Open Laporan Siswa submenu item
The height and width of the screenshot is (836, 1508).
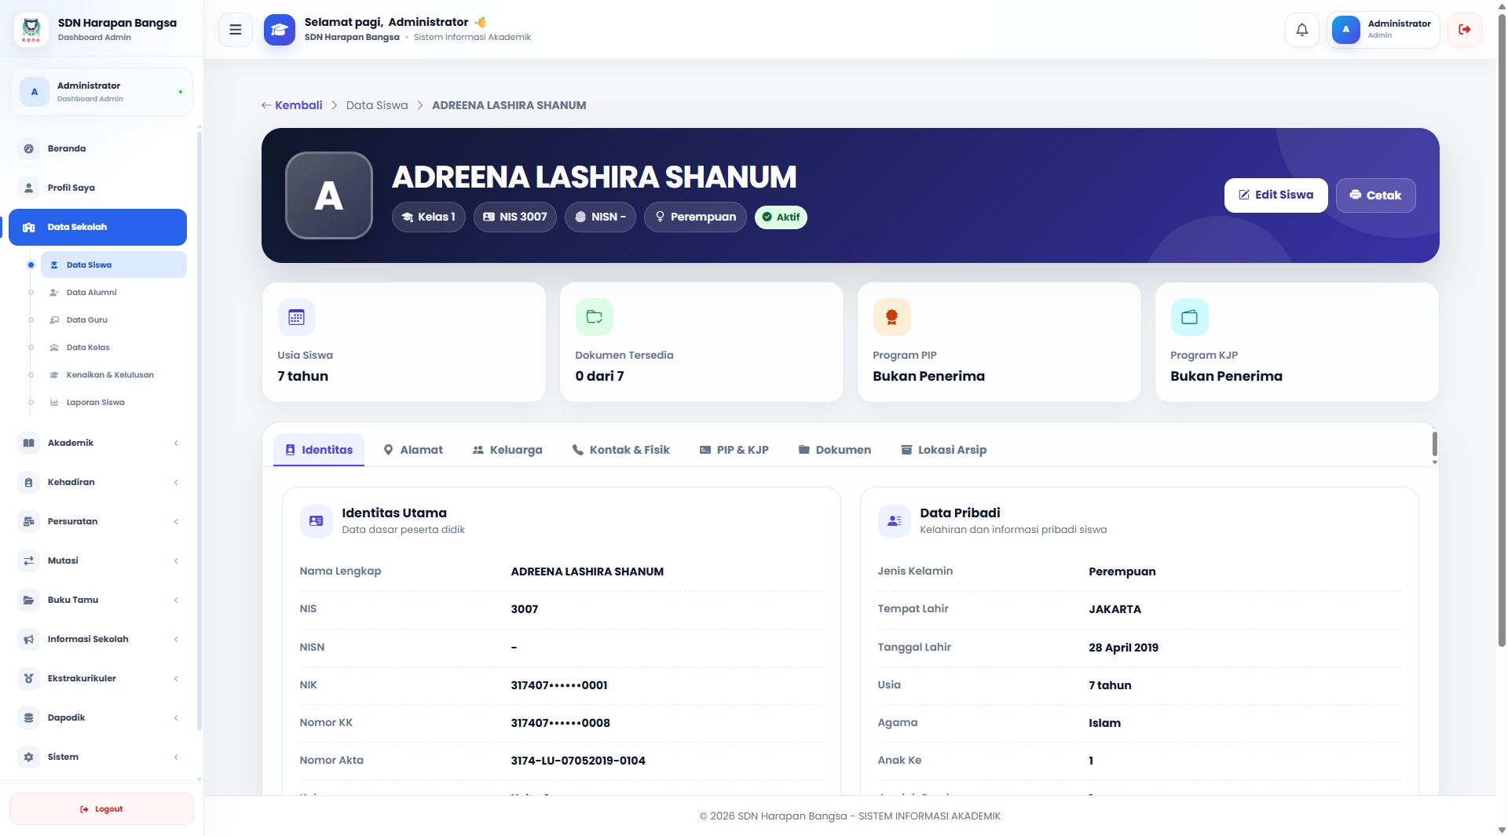click(114, 402)
